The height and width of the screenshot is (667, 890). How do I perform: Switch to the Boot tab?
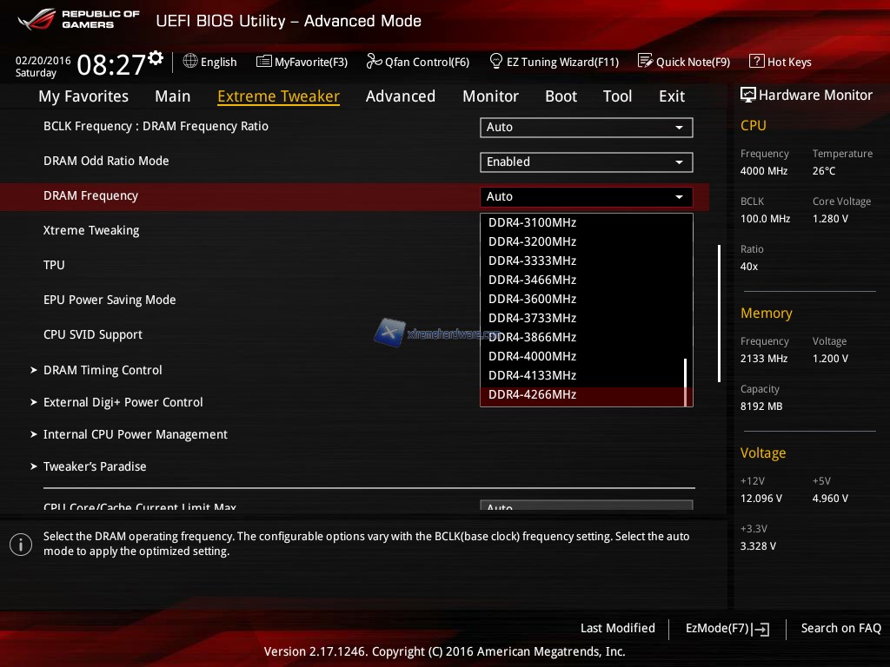tap(561, 96)
